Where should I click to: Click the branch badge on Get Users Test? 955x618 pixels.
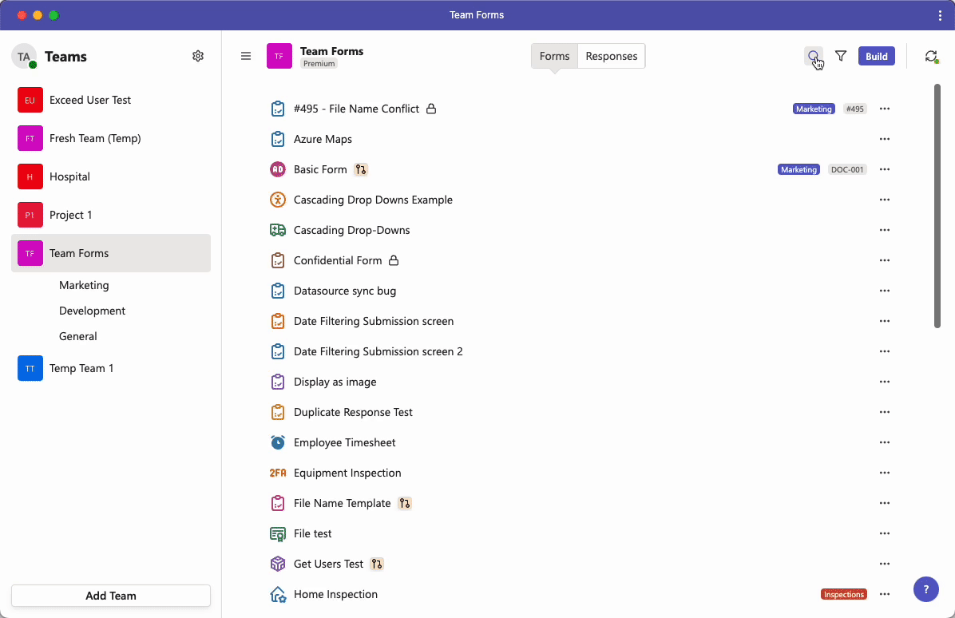coord(377,564)
